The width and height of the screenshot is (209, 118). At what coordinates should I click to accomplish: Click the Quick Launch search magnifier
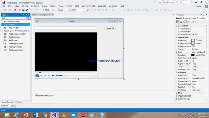tap(191, 2)
